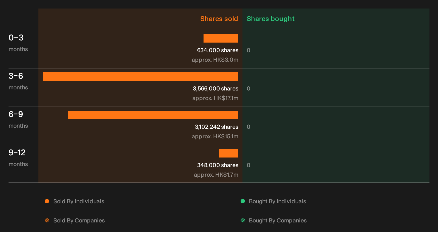Click the 0 bought value in 3-6 months row
This screenshot has height=232, width=438.
tap(248, 89)
